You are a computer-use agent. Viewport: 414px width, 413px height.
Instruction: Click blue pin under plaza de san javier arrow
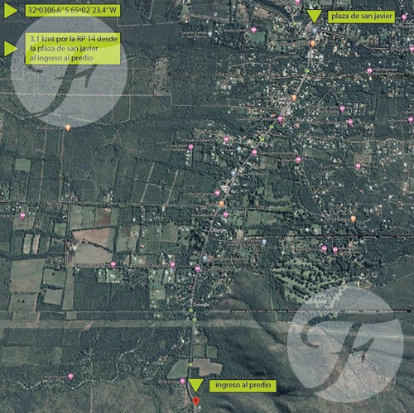coord(314,31)
